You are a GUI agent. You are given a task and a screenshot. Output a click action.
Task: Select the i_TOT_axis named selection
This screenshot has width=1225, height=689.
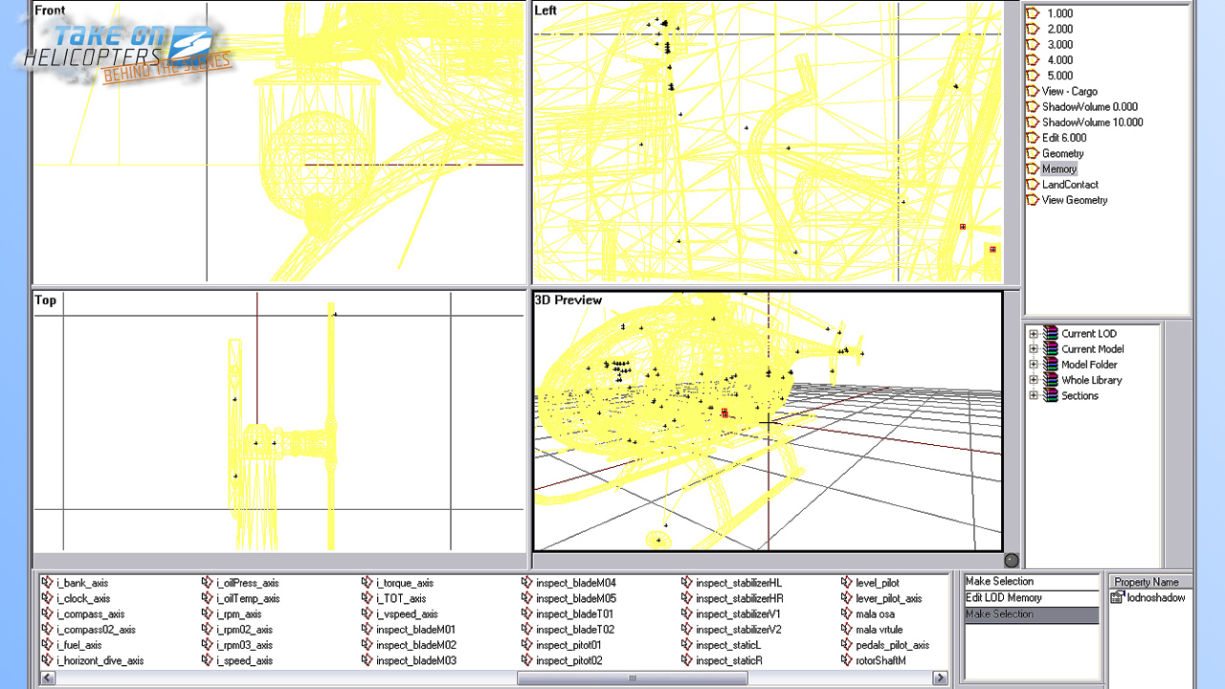[x=401, y=599]
